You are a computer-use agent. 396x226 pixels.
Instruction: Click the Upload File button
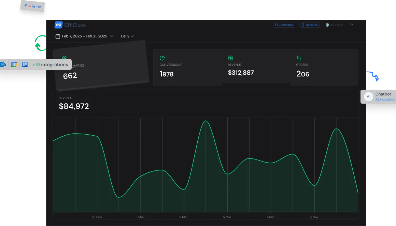(x=309, y=25)
